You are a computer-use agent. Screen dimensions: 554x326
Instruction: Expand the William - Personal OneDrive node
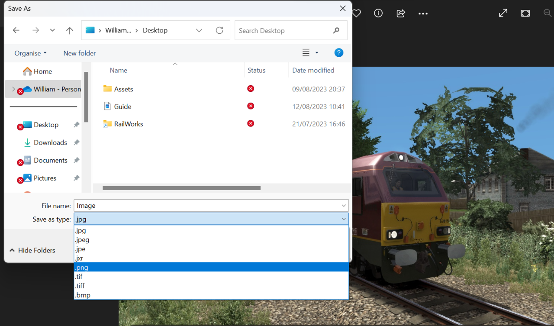tap(13, 89)
